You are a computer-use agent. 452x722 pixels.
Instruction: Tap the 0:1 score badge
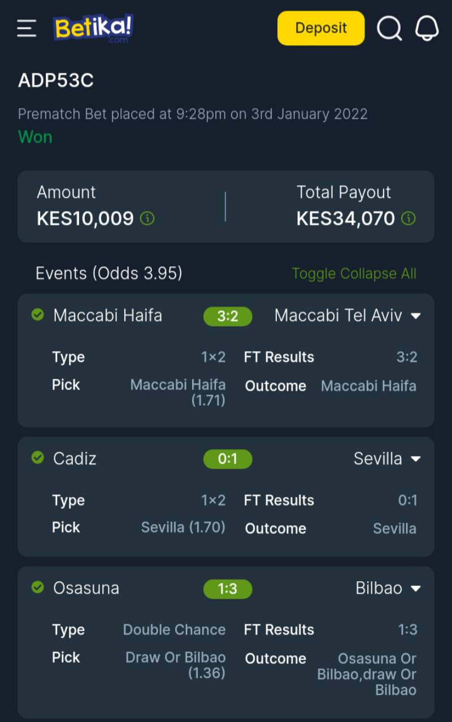[228, 459]
